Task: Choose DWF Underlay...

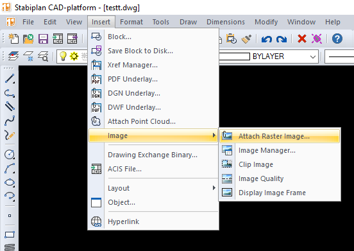Action: [x=153, y=107]
